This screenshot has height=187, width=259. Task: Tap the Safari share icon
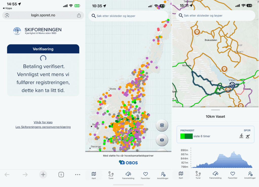click(79, 15)
